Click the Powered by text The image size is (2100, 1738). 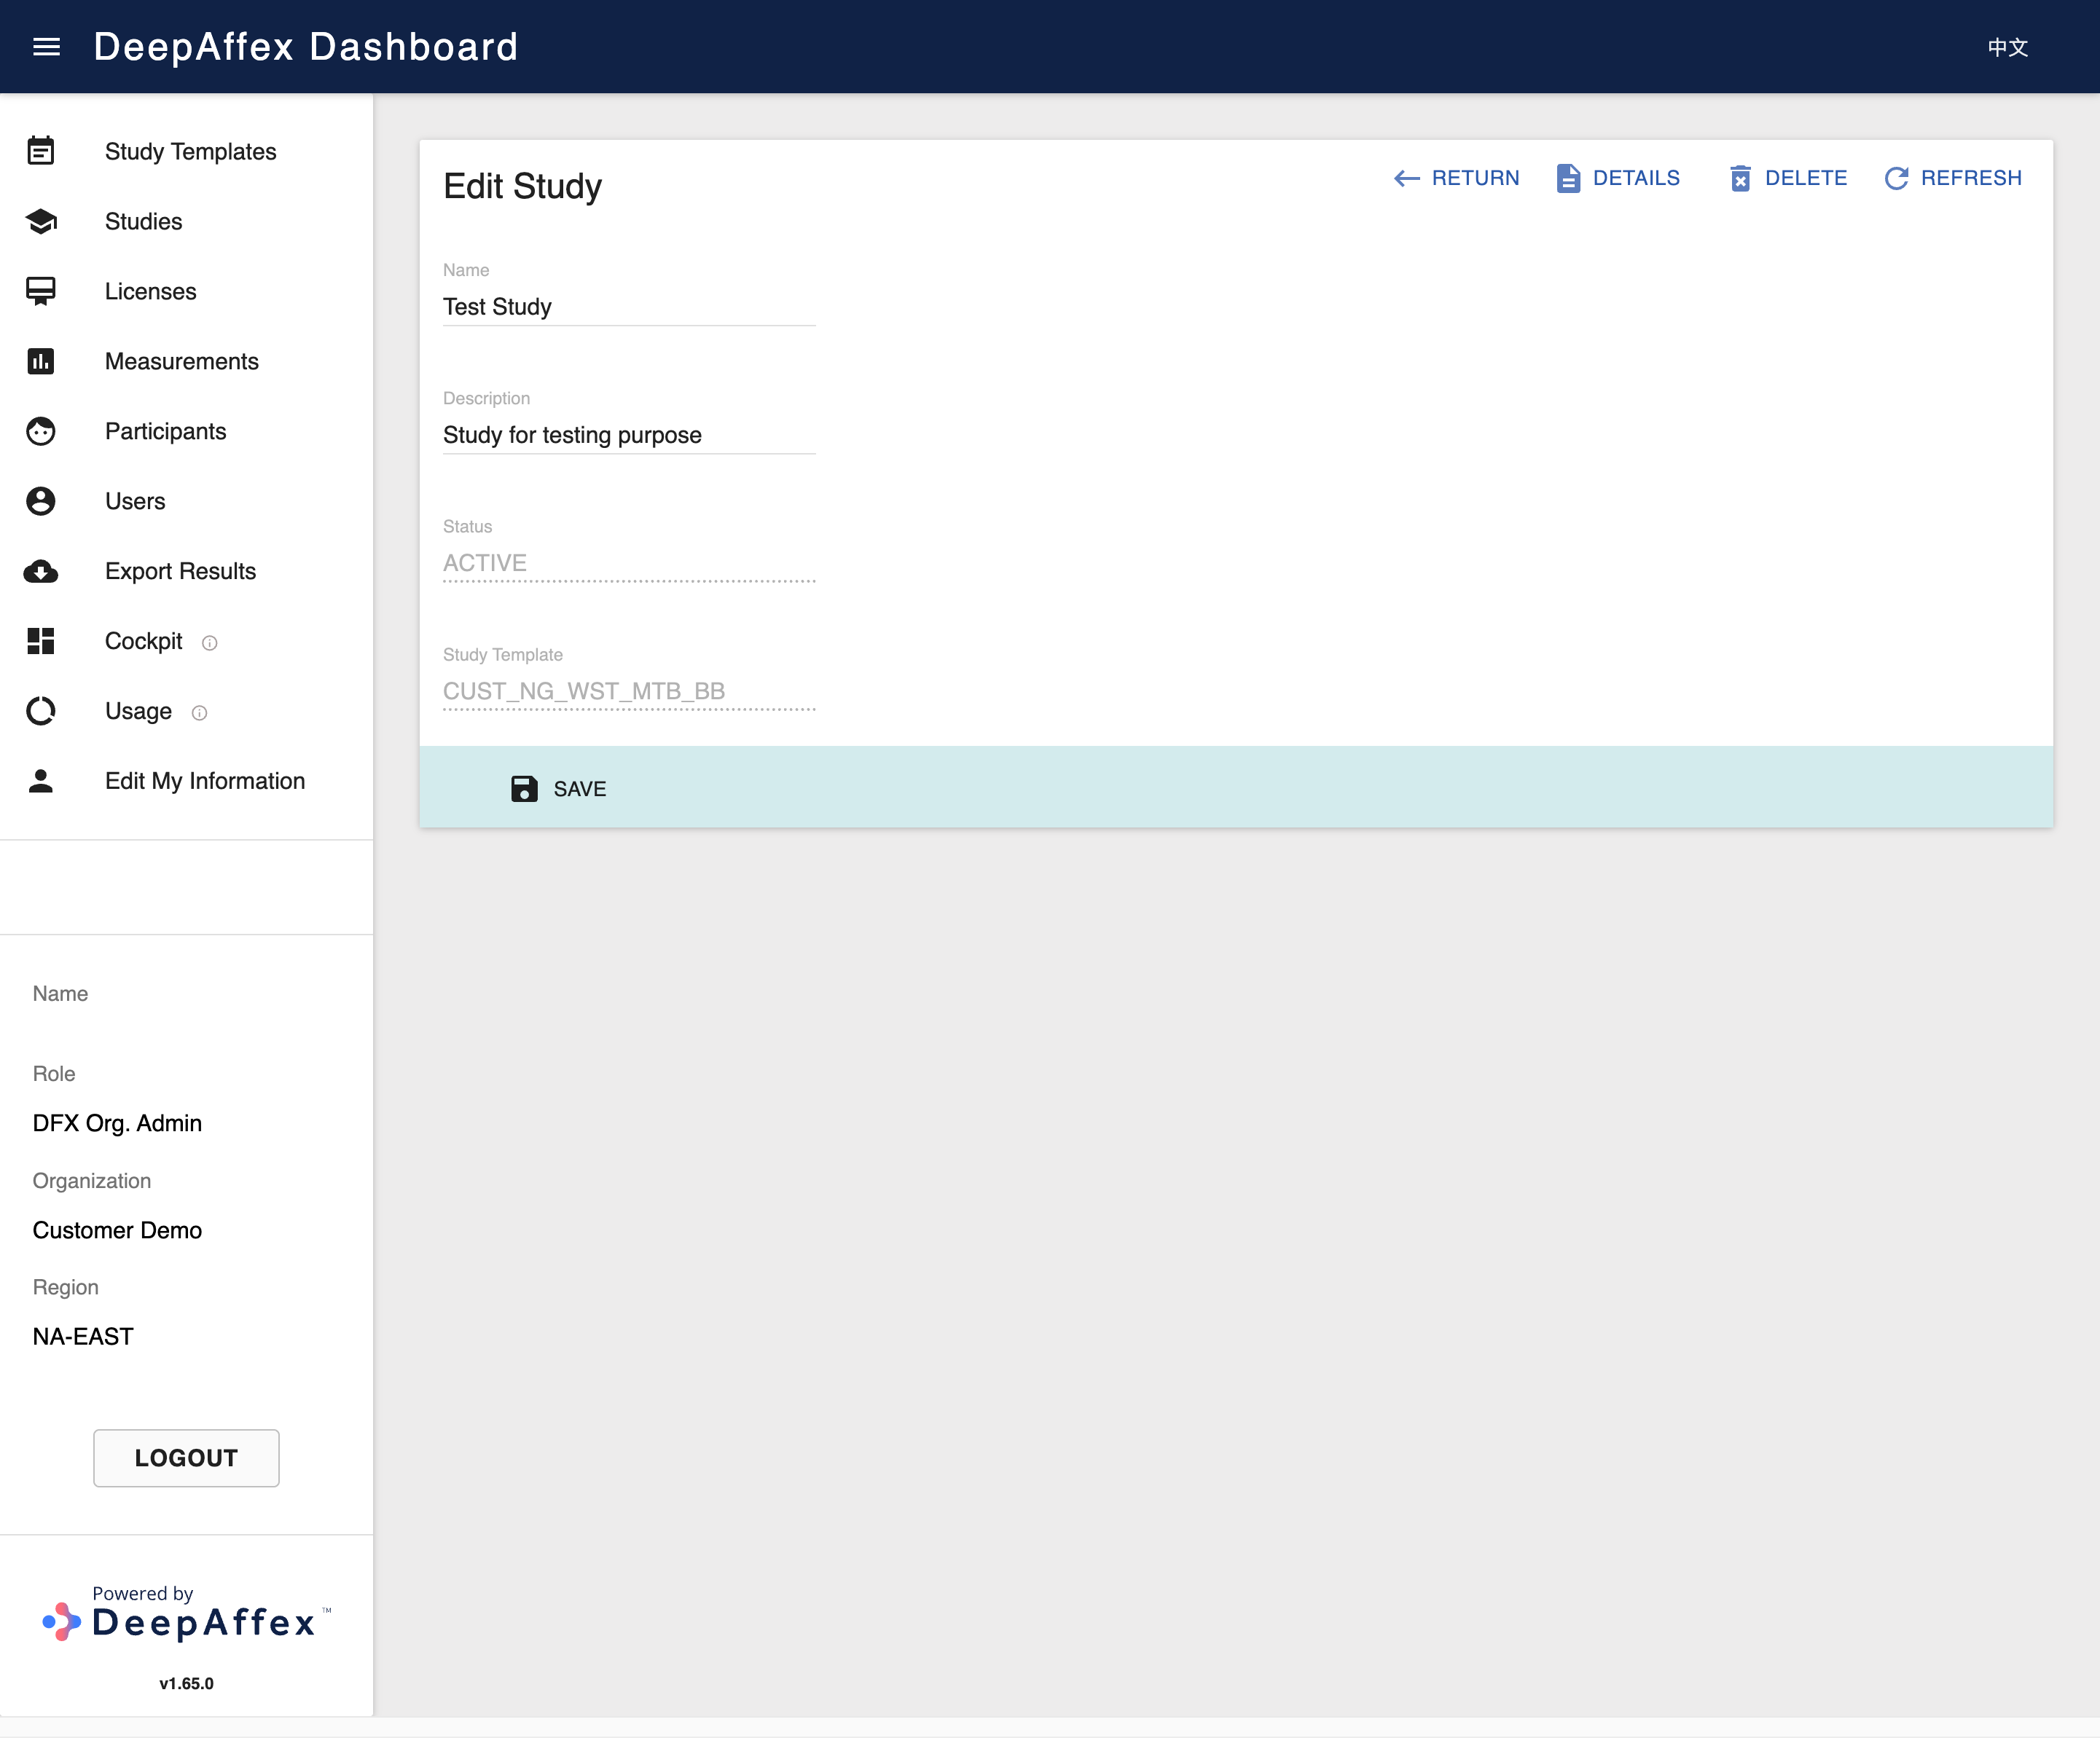coord(142,1592)
